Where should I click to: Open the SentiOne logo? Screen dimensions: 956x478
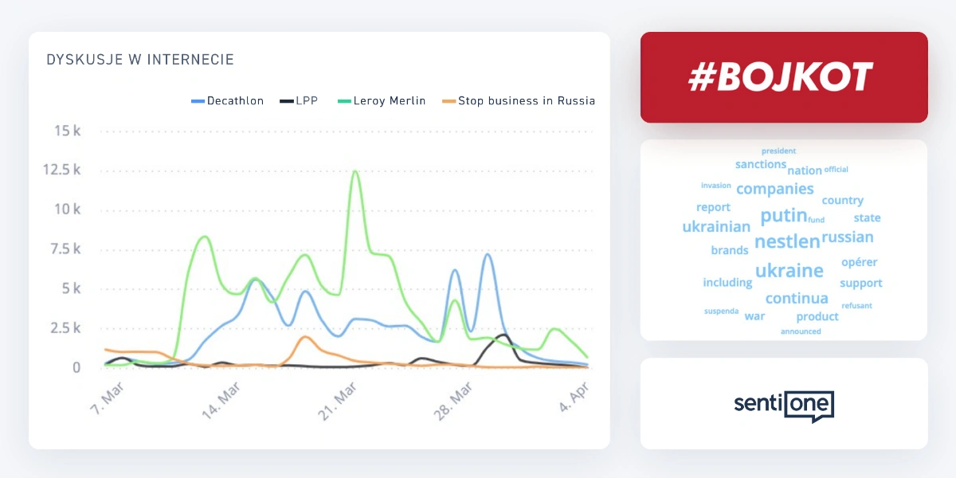[x=784, y=406]
